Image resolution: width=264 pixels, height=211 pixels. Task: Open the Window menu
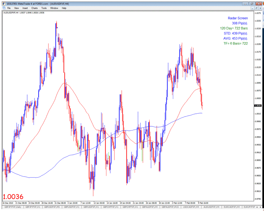pos(54,8)
